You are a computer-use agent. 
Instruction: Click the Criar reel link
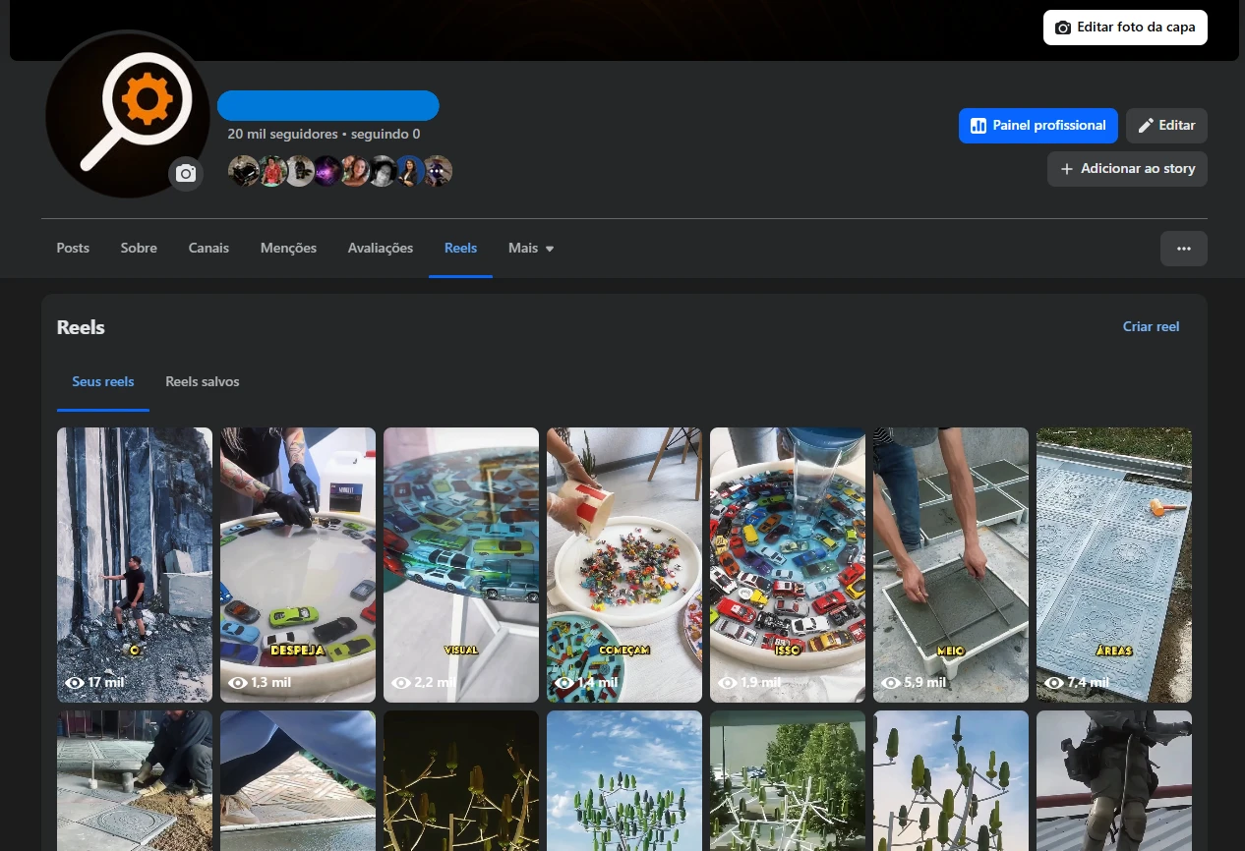(x=1151, y=326)
